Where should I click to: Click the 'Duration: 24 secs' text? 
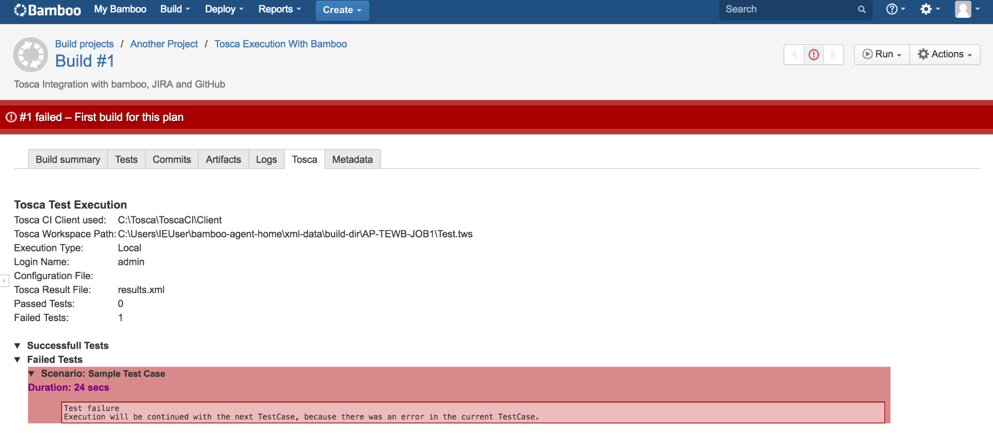69,388
